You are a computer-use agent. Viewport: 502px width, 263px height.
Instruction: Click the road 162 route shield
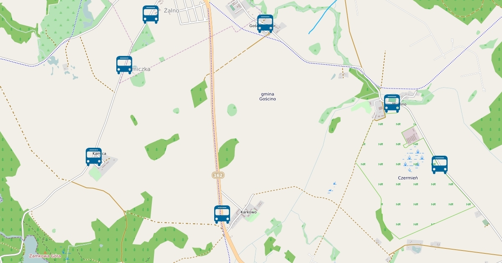click(x=218, y=175)
